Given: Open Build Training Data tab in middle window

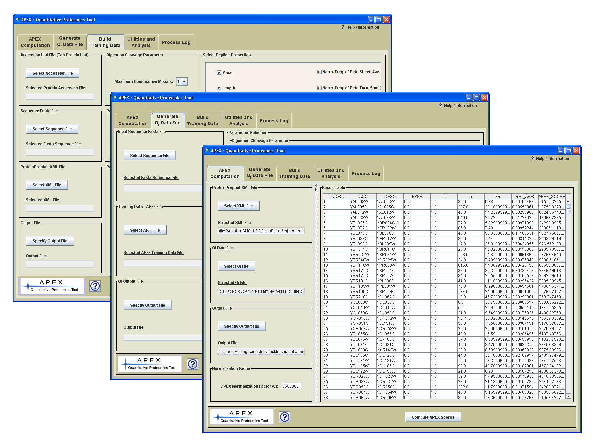Looking at the screenshot, I should pos(203,121).
